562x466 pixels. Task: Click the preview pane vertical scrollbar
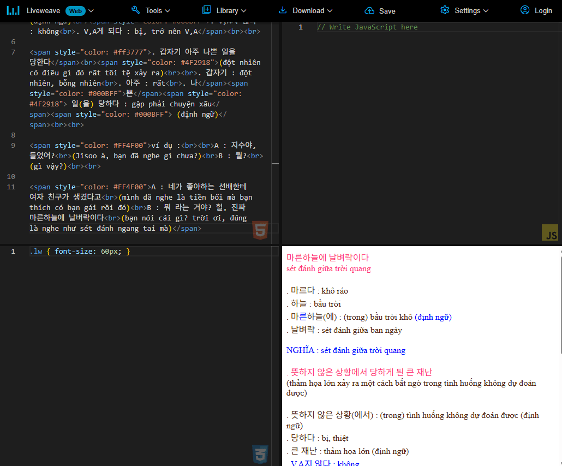coord(560,306)
